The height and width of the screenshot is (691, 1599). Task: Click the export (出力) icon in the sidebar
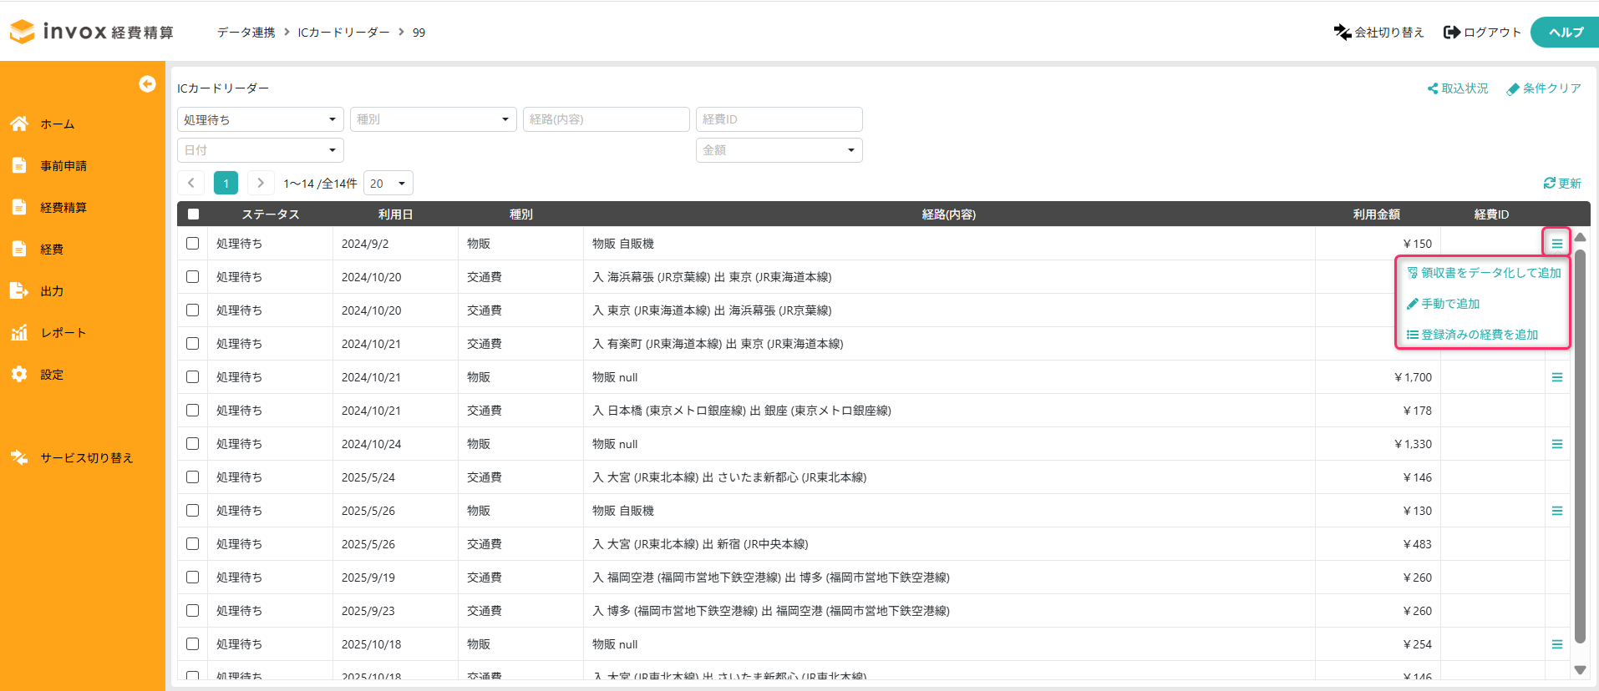19,290
